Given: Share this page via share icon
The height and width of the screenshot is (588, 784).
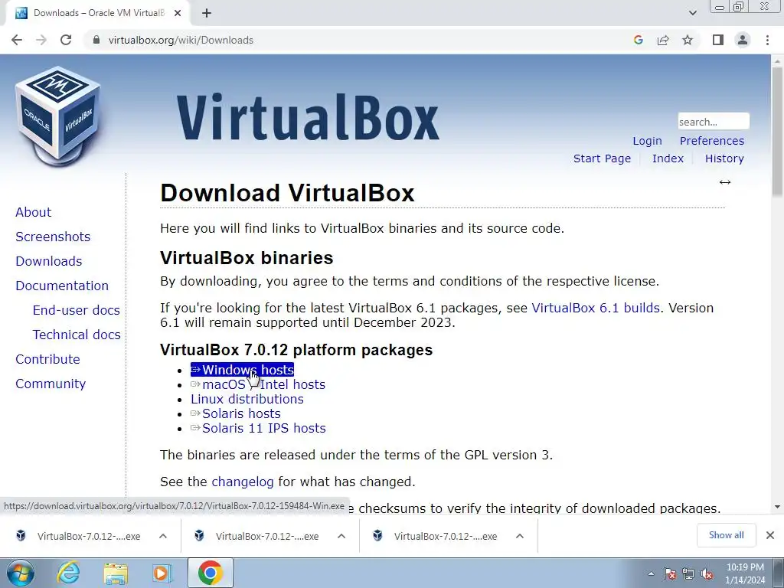Looking at the screenshot, I should click(663, 40).
